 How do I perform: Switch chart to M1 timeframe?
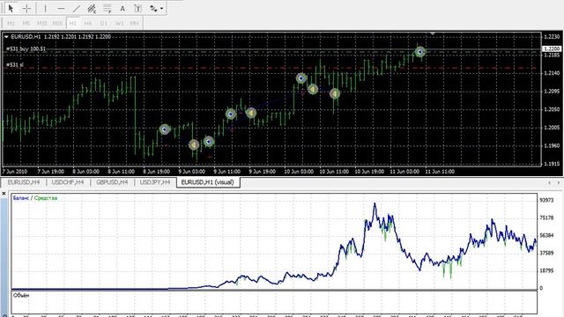click(x=11, y=23)
